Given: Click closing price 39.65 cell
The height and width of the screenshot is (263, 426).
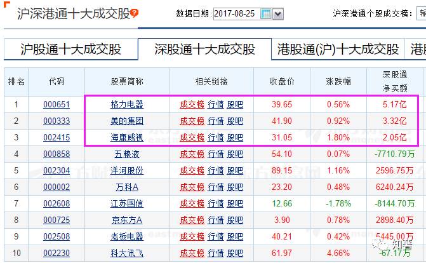Looking at the screenshot, I should (282, 104).
